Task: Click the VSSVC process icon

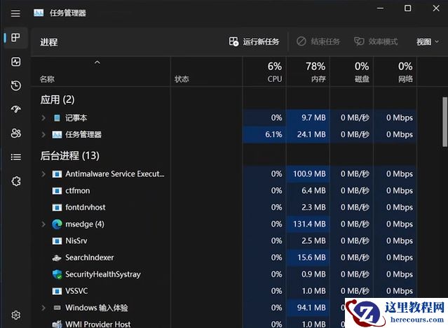Action: tap(57, 291)
